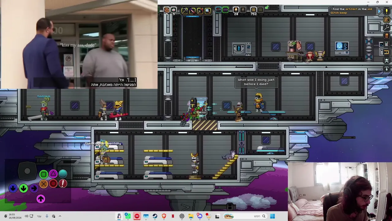Viewport: 392px width, 221px height.
Task: Click the red circle controller button overlay
Action: pos(53,184)
